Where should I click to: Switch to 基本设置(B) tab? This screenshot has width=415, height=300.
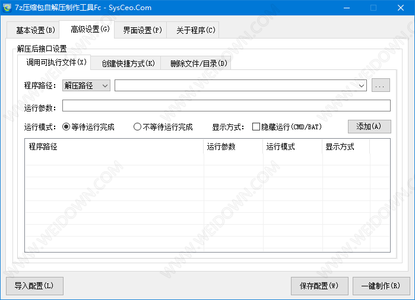point(35,30)
